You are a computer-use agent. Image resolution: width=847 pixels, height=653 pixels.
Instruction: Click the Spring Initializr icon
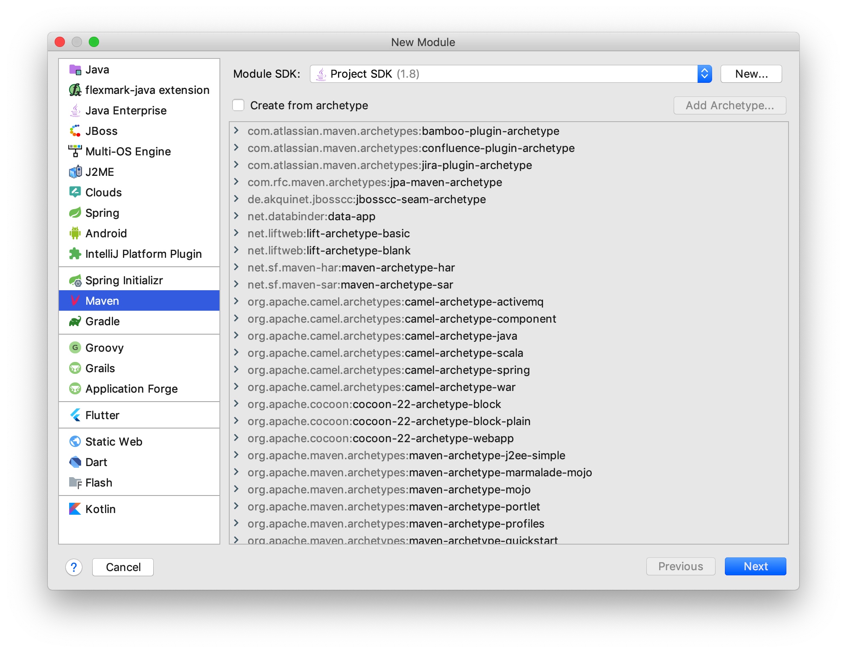(75, 280)
